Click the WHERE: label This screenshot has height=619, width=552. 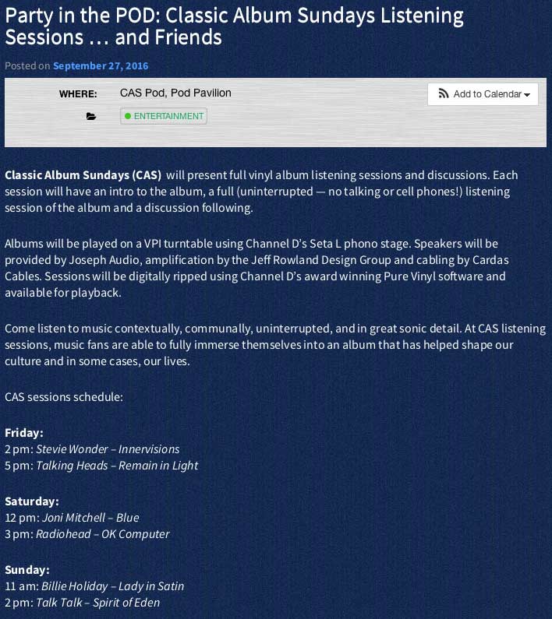[78, 94]
